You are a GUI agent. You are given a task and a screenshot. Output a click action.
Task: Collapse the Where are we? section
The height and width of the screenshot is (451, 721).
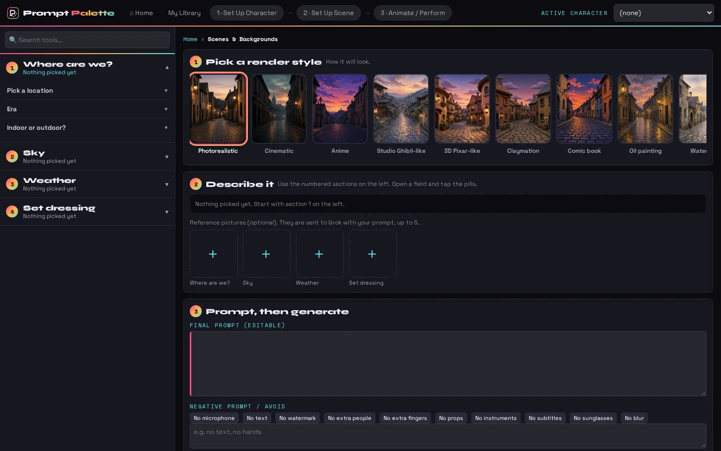click(x=87, y=68)
